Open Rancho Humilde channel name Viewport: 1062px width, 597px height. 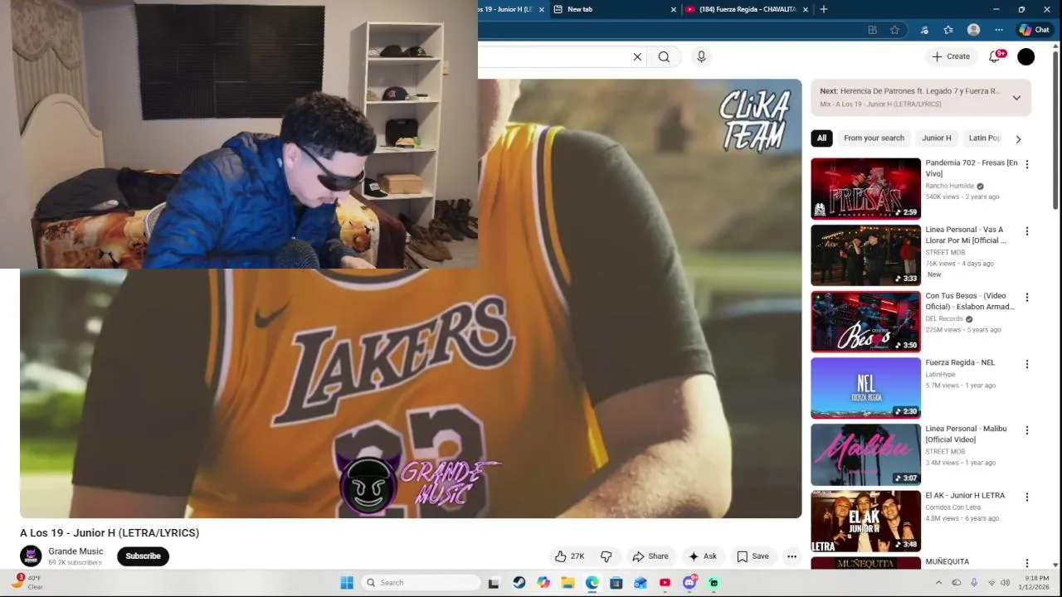949,186
